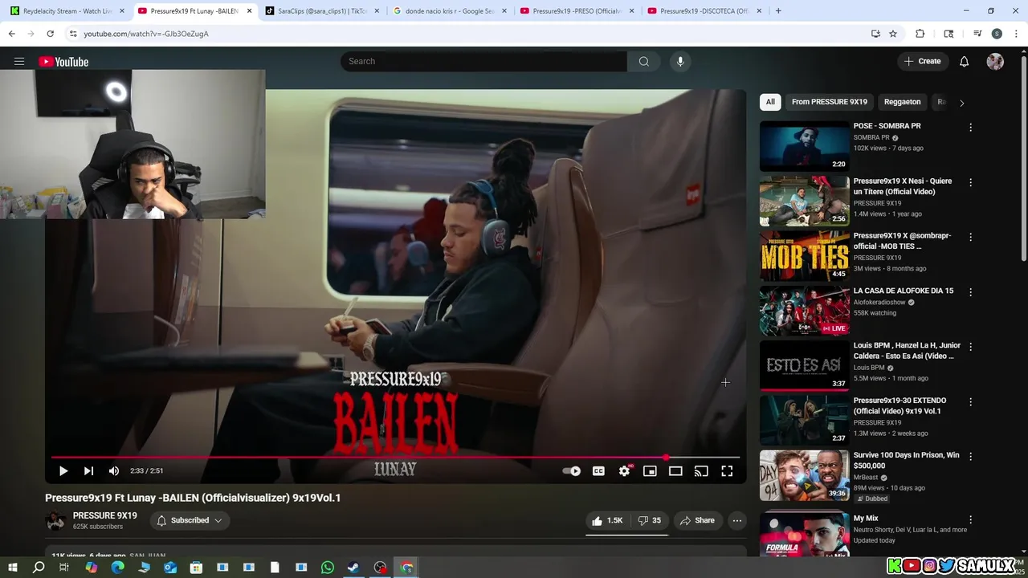The height and width of the screenshot is (578, 1028).
Task: Submit search with the magnifier button
Action: (643, 62)
